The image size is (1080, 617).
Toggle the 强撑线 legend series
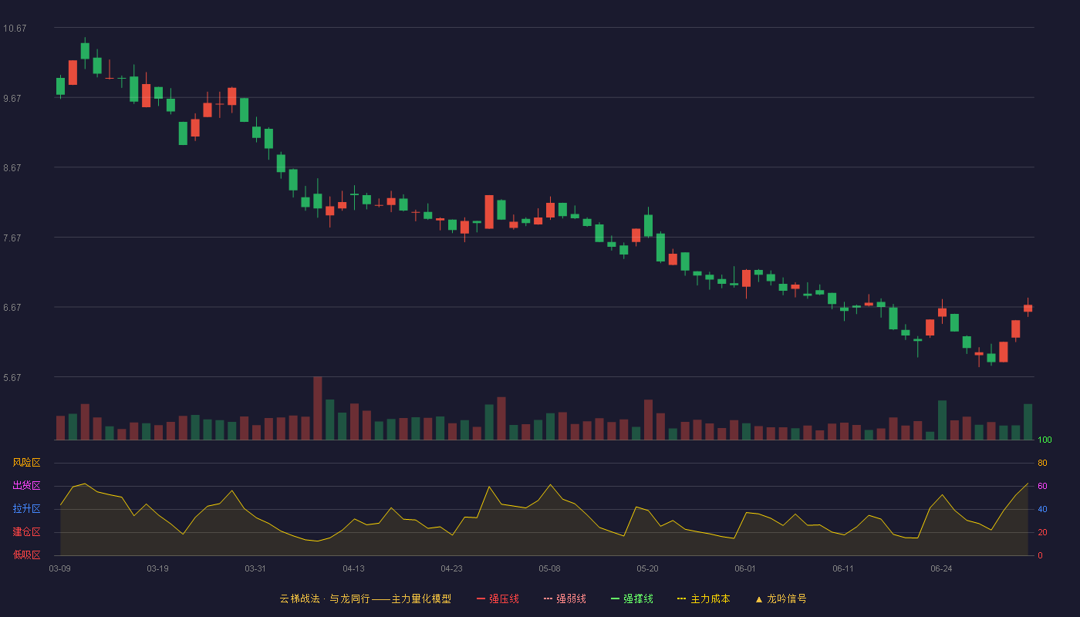point(632,598)
